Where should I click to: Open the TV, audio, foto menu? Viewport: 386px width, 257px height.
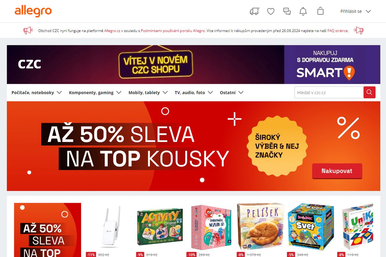click(194, 93)
